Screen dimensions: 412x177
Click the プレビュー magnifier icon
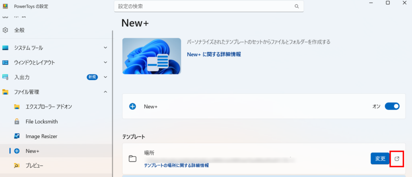17,165
